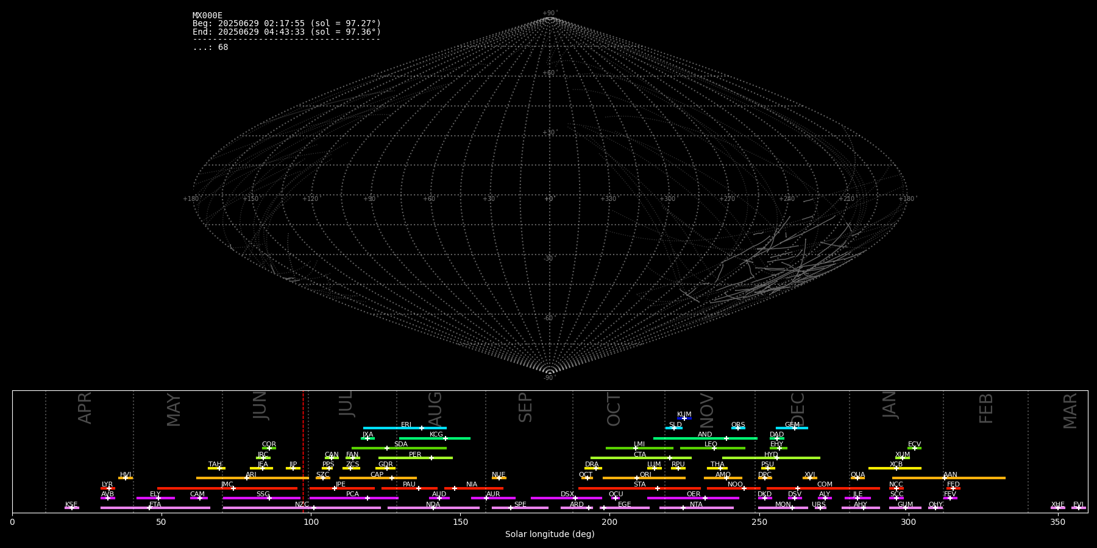The width and height of the screenshot is (1097, 548).
Task: Click the +150 longitude label on sky map
Action: click(250, 198)
